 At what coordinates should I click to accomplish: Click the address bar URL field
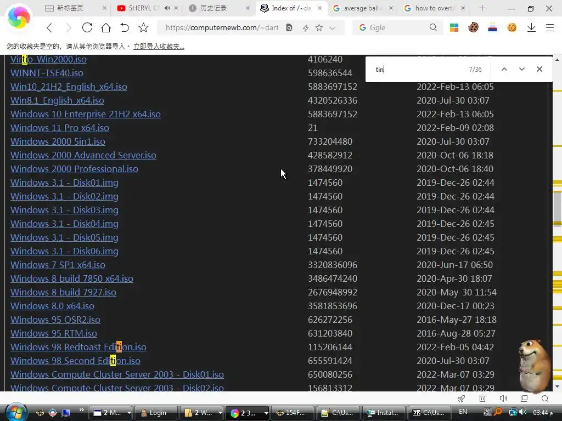(222, 27)
